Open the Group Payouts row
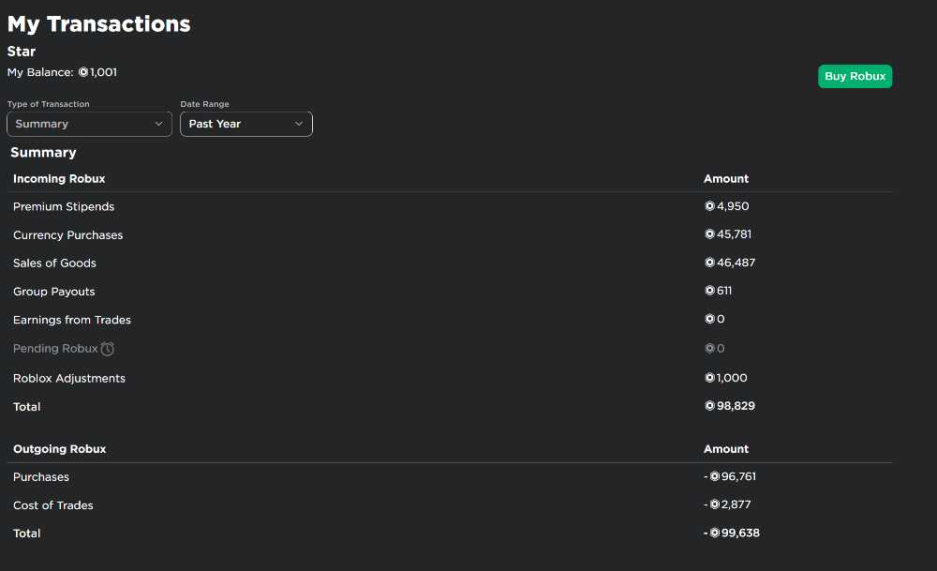The height and width of the screenshot is (571, 937). click(450, 292)
